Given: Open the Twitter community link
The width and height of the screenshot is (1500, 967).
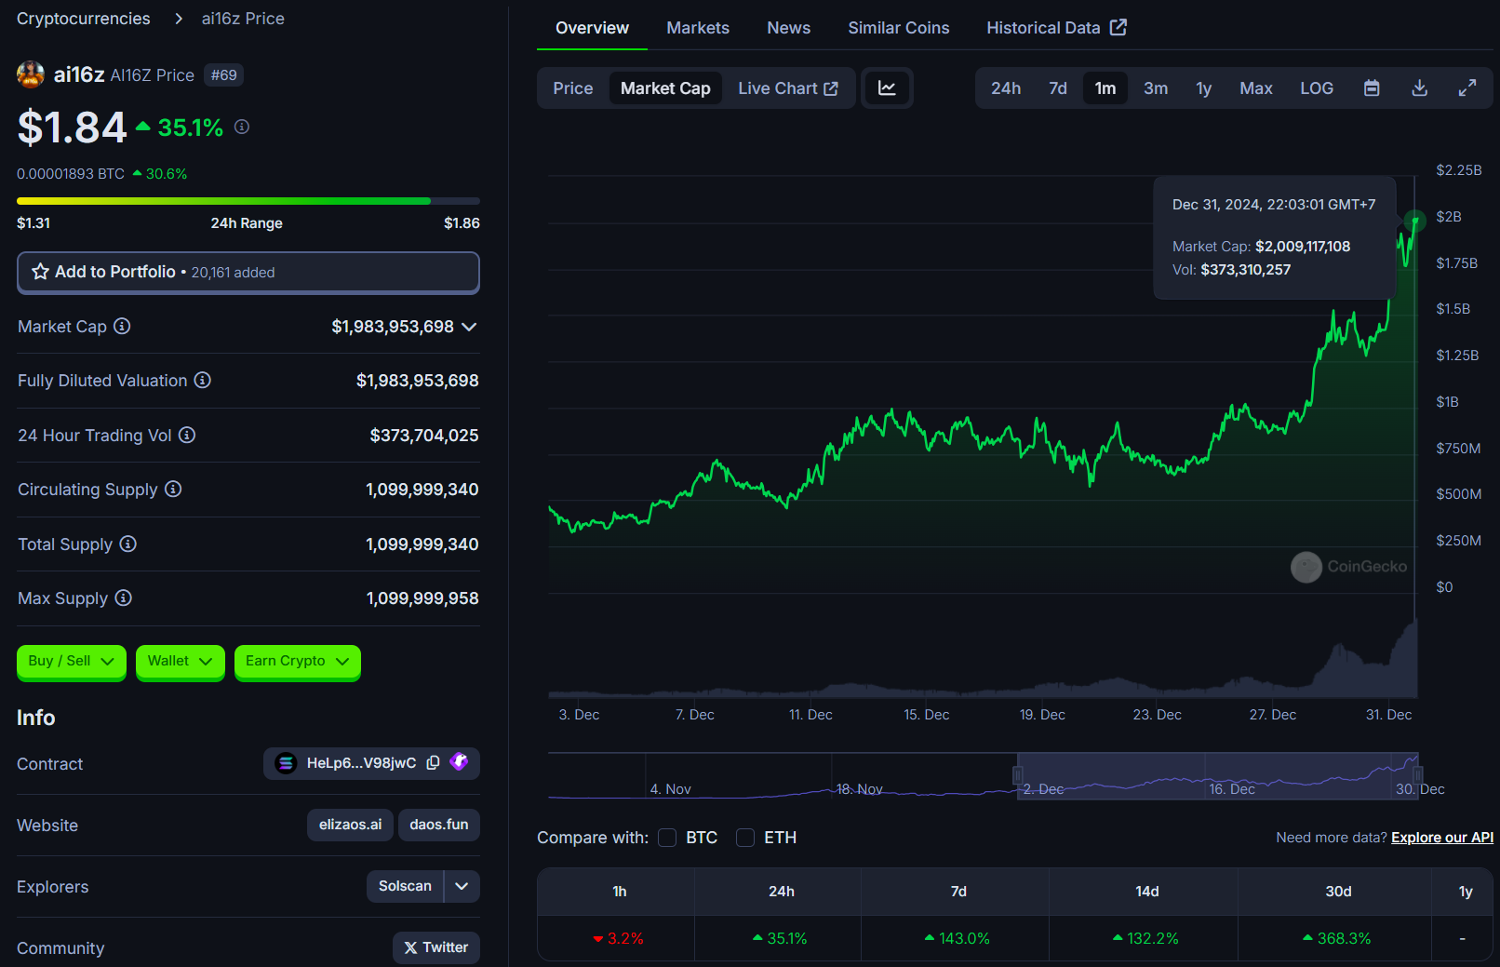Looking at the screenshot, I should (x=436, y=947).
